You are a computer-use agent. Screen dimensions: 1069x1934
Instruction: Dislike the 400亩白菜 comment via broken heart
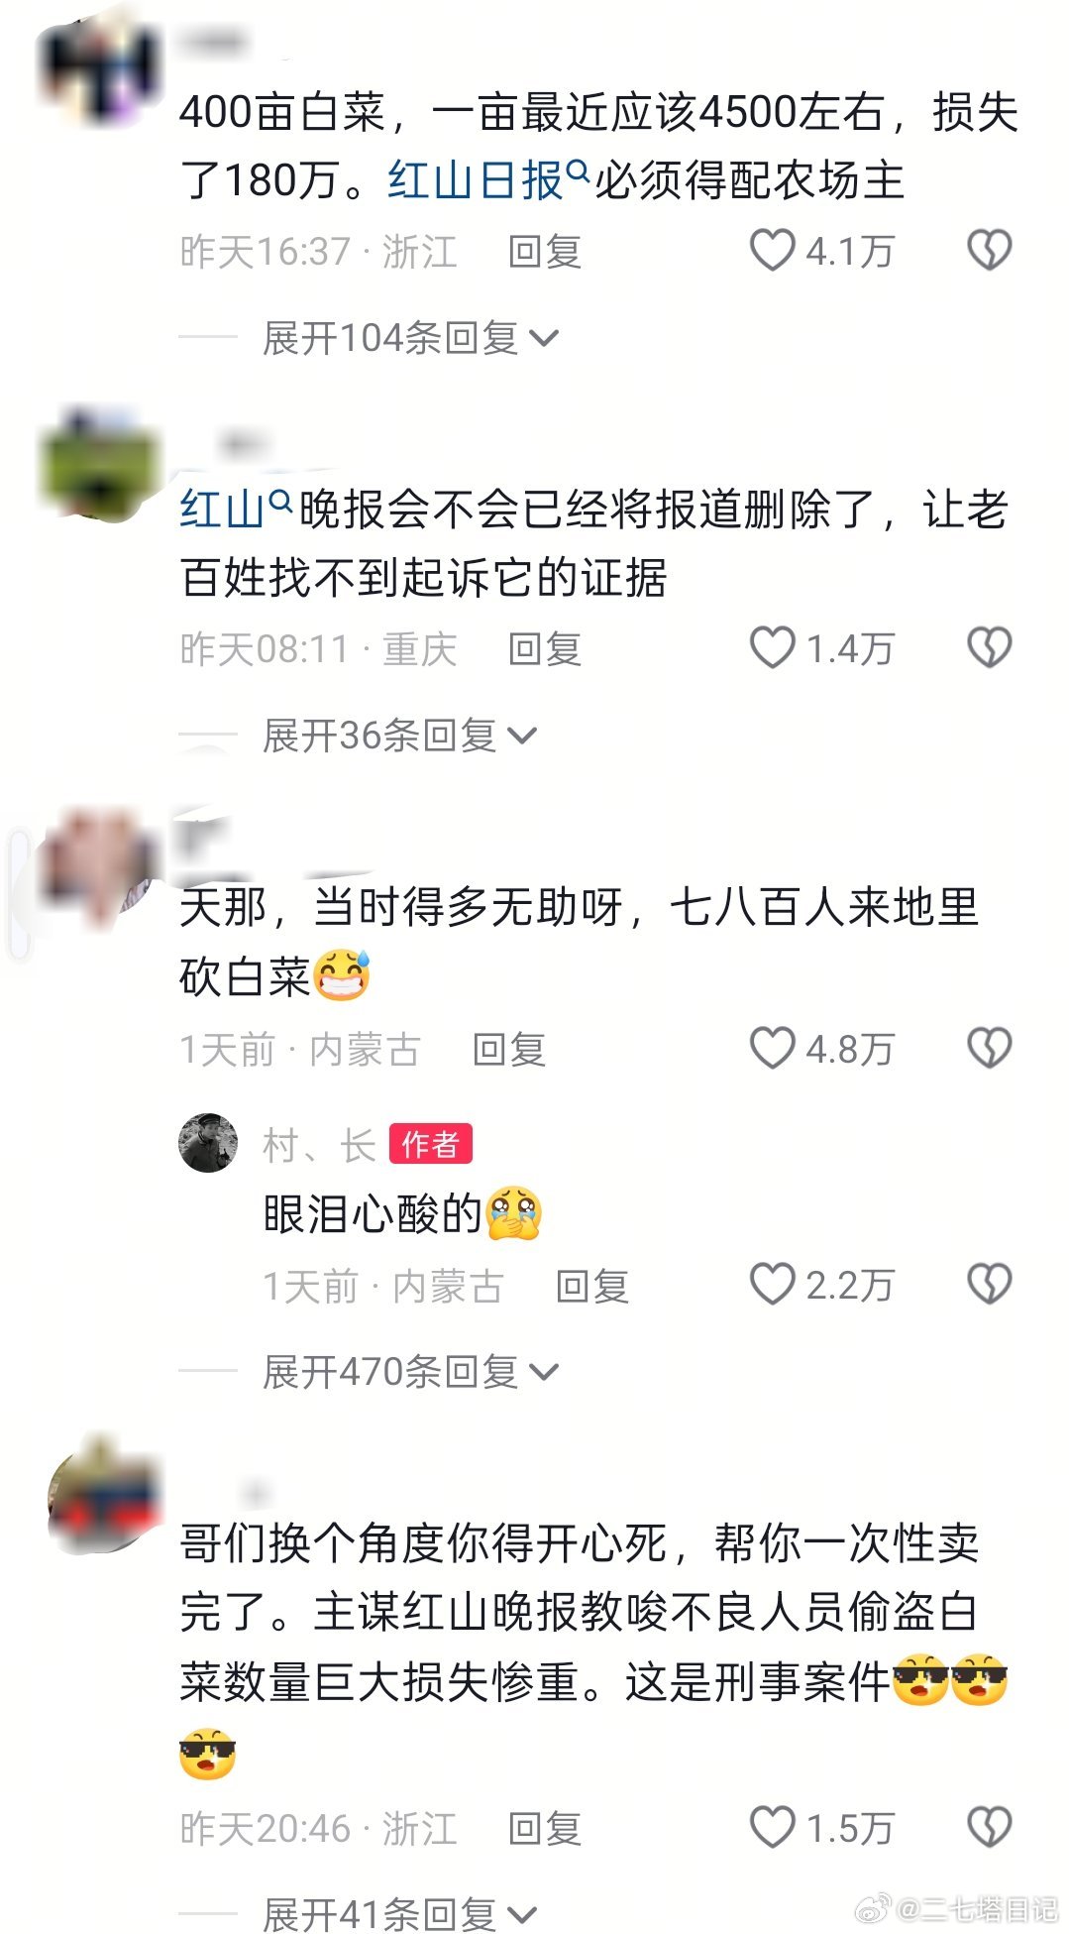point(989,250)
